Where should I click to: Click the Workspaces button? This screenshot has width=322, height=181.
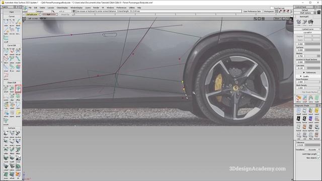(x=269, y=12)
